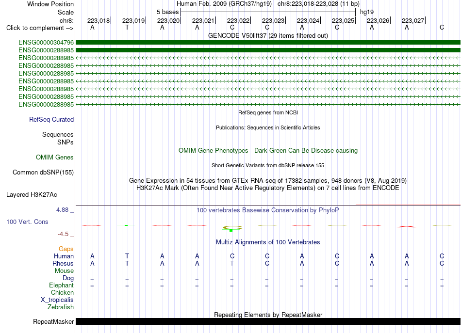Click the GTEx 'Gene Expression in 54 tissues' title
This screenshot has height=333, width=461.
pos(268,181)
